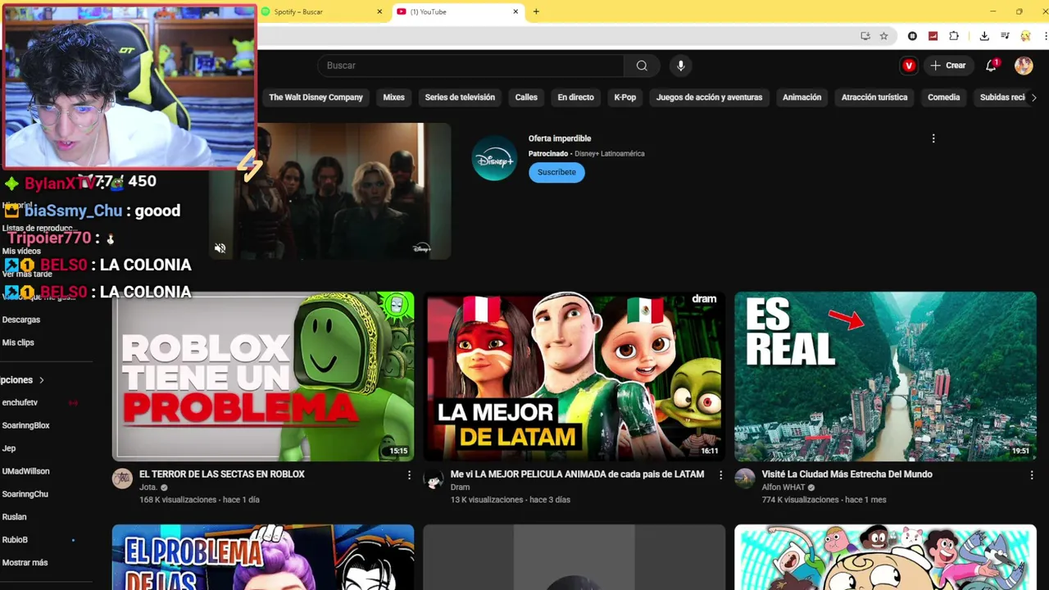
Task: Unmute the Disney+ ad preview
Action: pos(220,248)
